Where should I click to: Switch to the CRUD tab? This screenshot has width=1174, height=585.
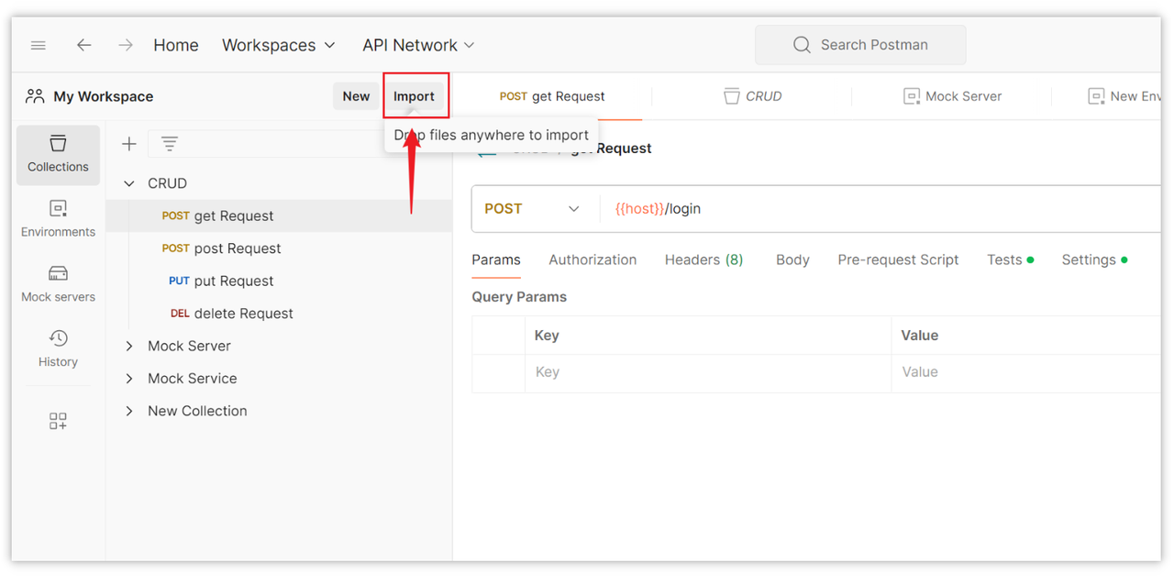[752, 96]
